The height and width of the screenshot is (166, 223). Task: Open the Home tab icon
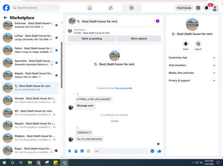coord(90,8)
